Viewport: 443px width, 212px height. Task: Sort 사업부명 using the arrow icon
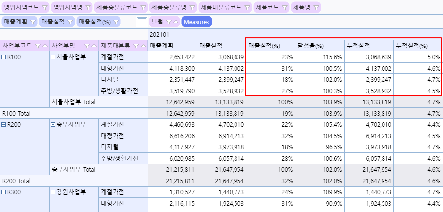(93, 46)
